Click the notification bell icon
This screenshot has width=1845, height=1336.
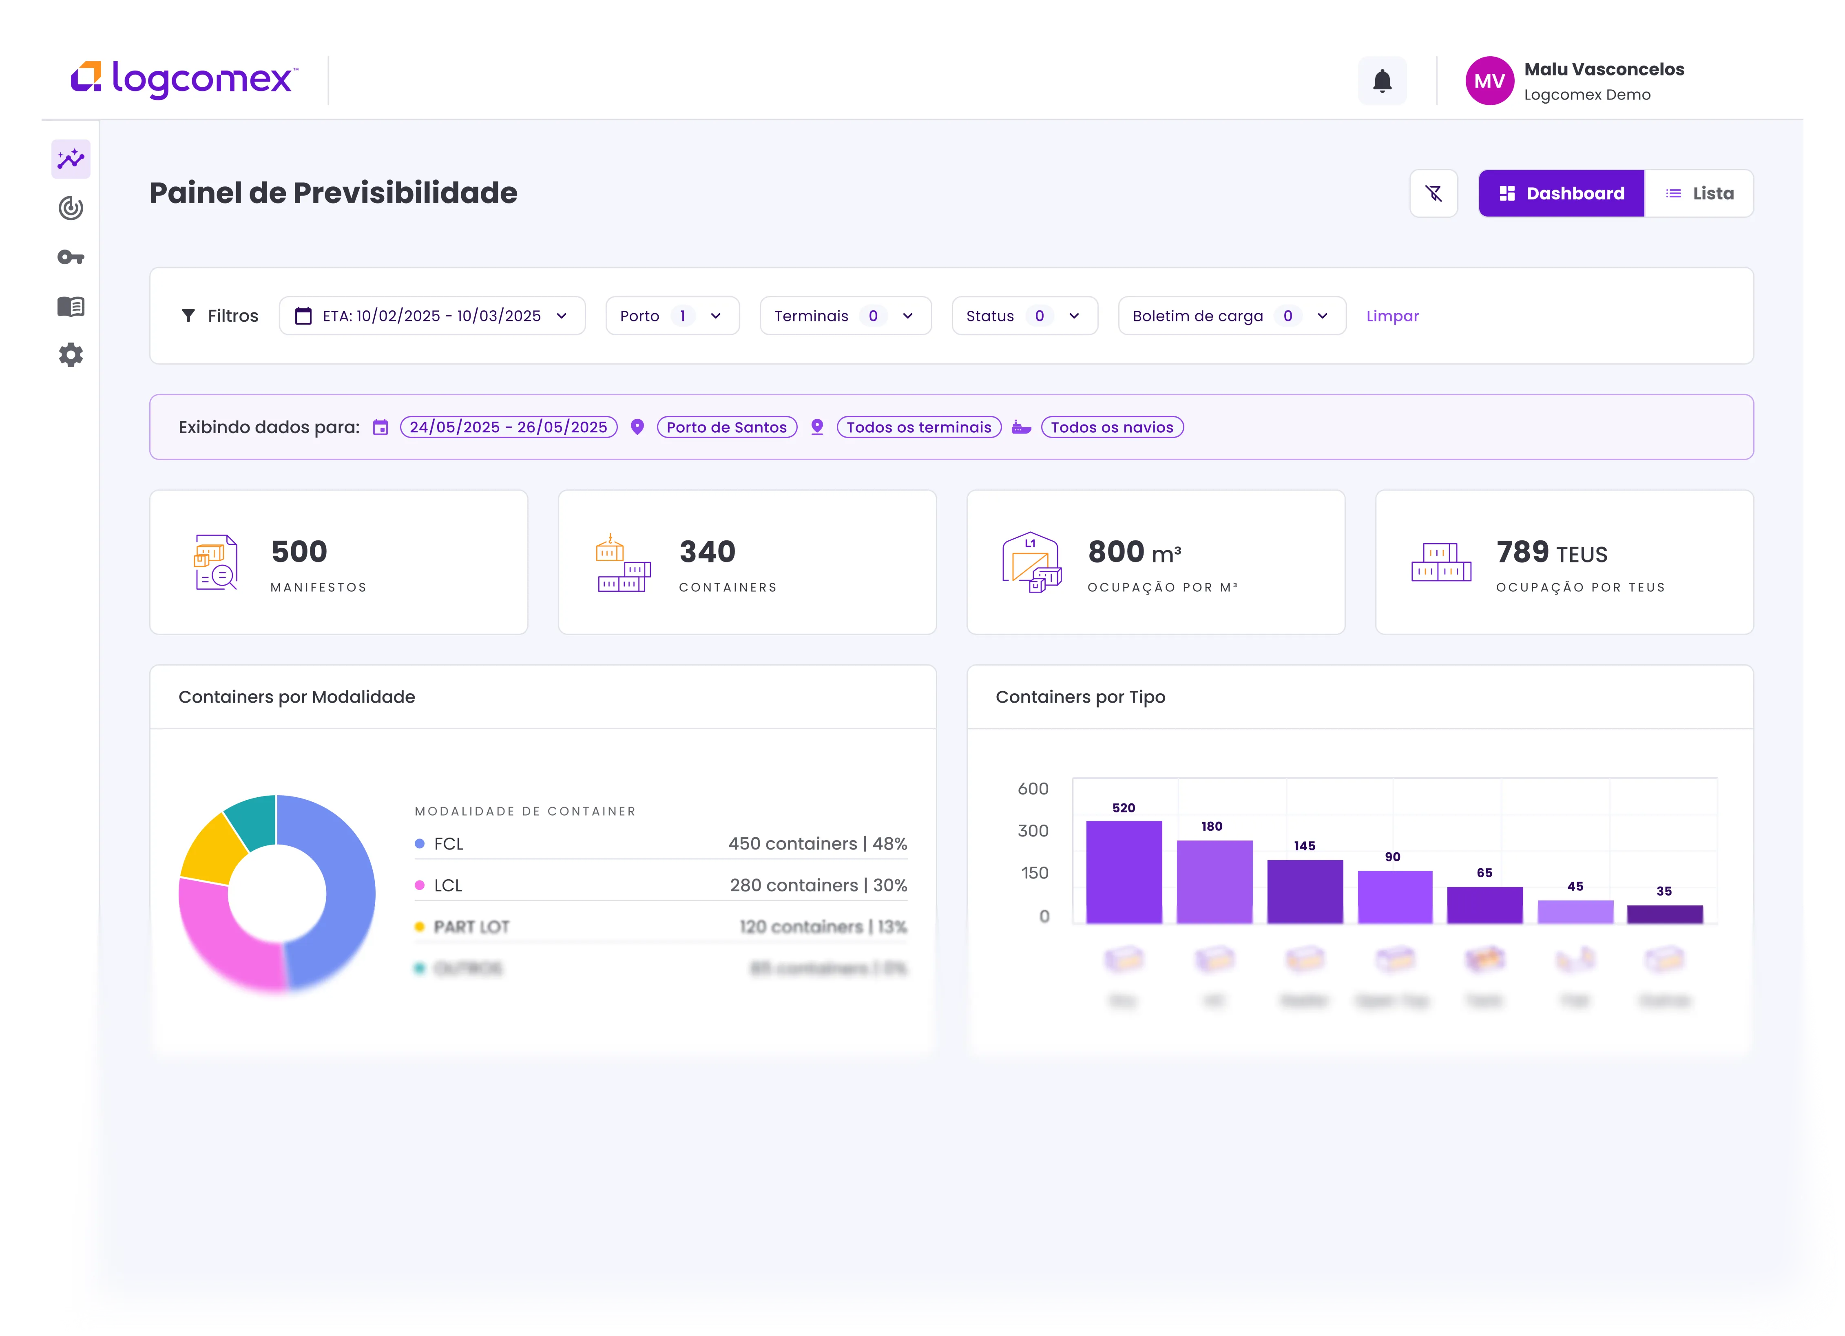1381,81
